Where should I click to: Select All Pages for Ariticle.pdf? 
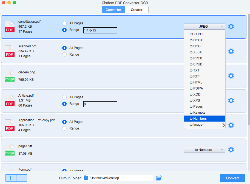pos(64,97)
